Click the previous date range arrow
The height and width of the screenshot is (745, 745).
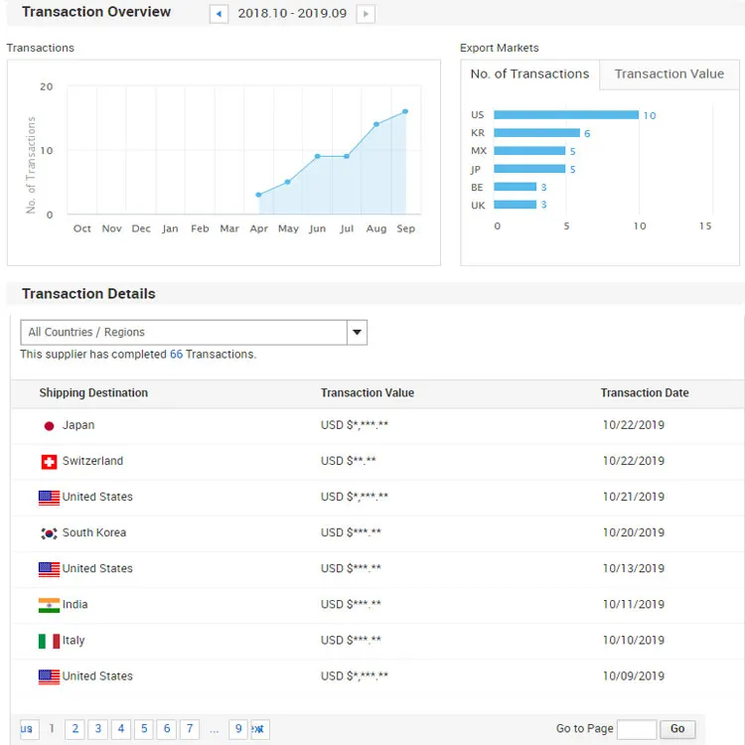click(220, 14)
